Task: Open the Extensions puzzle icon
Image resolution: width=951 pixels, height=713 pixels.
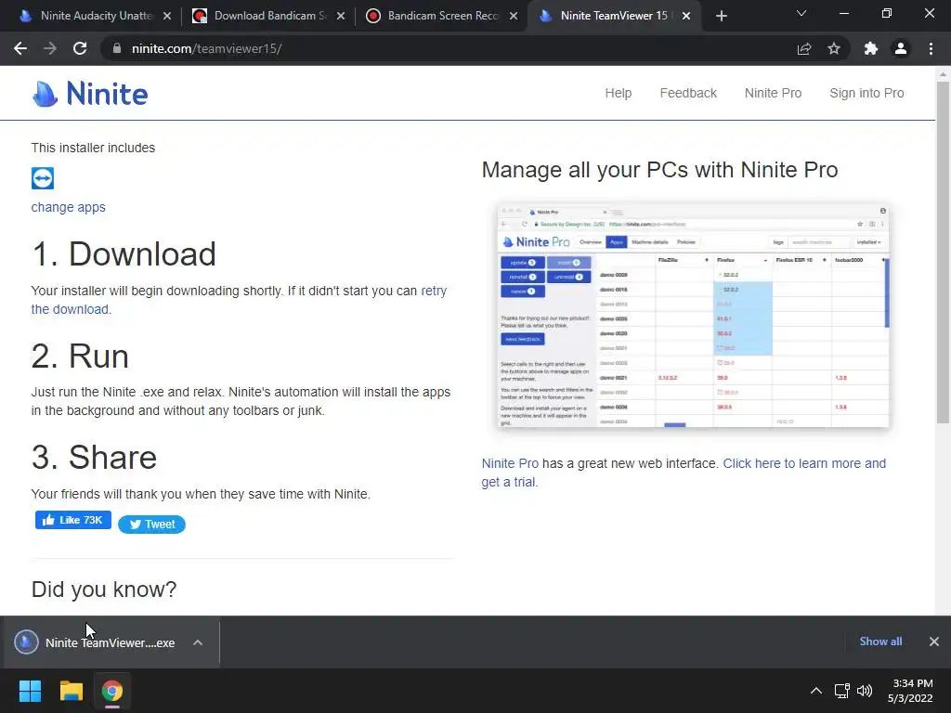Action: coord(871,48)
